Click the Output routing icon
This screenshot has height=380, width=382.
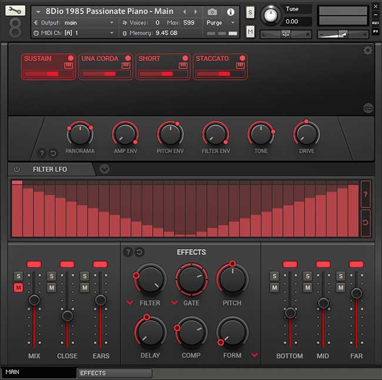[x=36, y=23]
